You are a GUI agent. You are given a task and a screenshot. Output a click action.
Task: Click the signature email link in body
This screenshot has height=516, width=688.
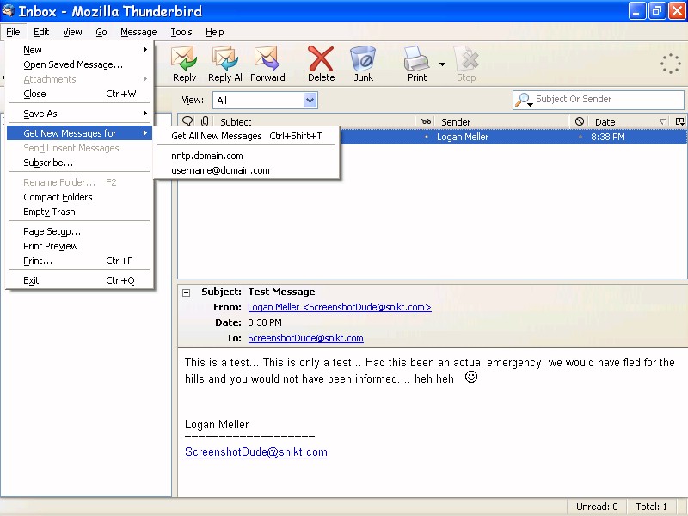pyautogui.click(x=256, y=452)
